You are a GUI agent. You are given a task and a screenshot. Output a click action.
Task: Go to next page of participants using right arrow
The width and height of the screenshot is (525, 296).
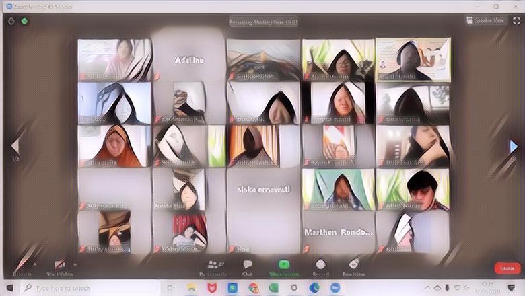(x=514, y=146)
